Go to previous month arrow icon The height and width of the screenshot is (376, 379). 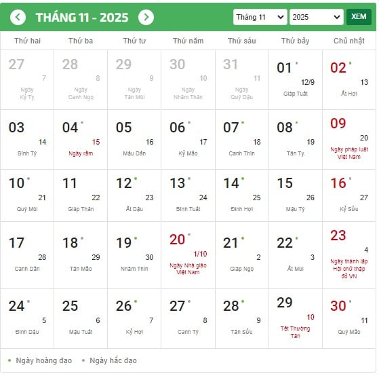click(18, 17)
